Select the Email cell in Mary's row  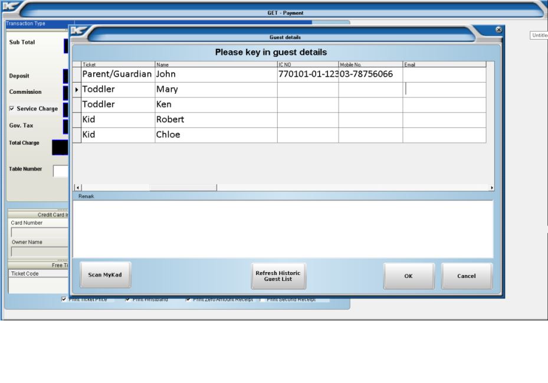[x=444, y=90]
